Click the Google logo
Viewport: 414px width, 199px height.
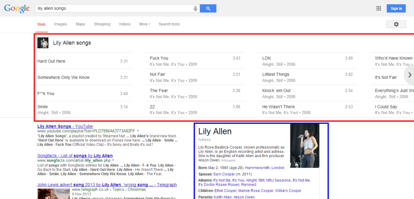(x=17, y=8)
